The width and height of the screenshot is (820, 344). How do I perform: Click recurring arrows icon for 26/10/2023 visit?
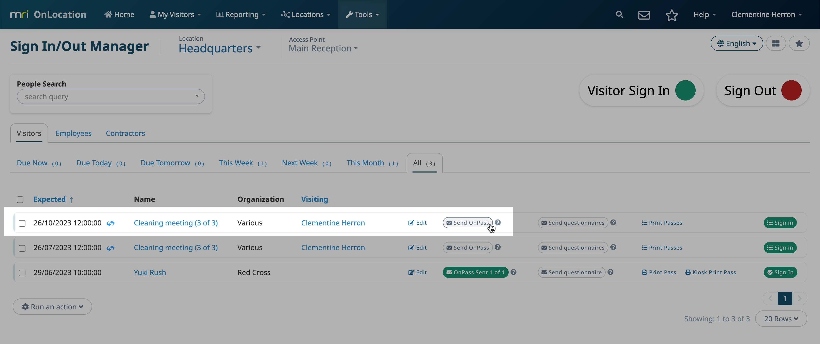110,223
